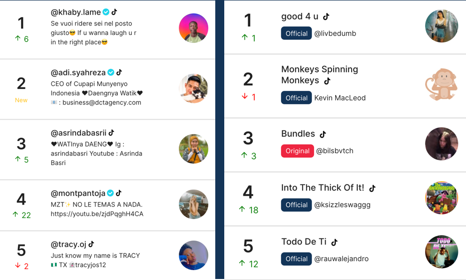Open Monkeys Spinning Monkeys song title
466x280 pixels.
tap(320, 74)
